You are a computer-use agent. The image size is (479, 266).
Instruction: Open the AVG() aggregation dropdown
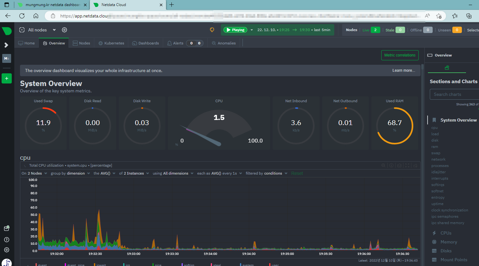[x=105, y=173]
